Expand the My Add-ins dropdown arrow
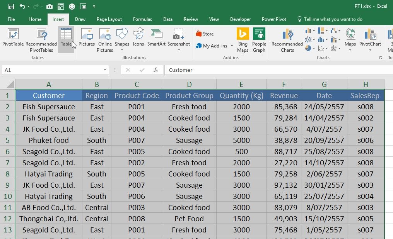 click(x=232, y=46)
